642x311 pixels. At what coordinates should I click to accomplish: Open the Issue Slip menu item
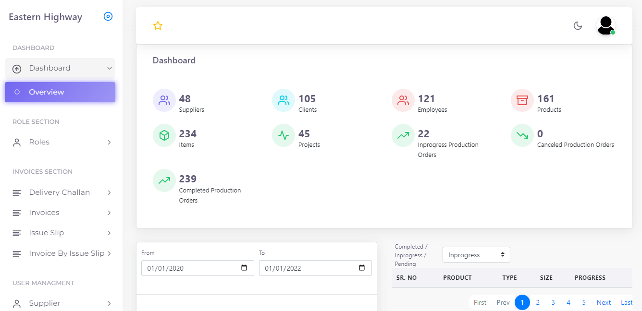(60, 233)
